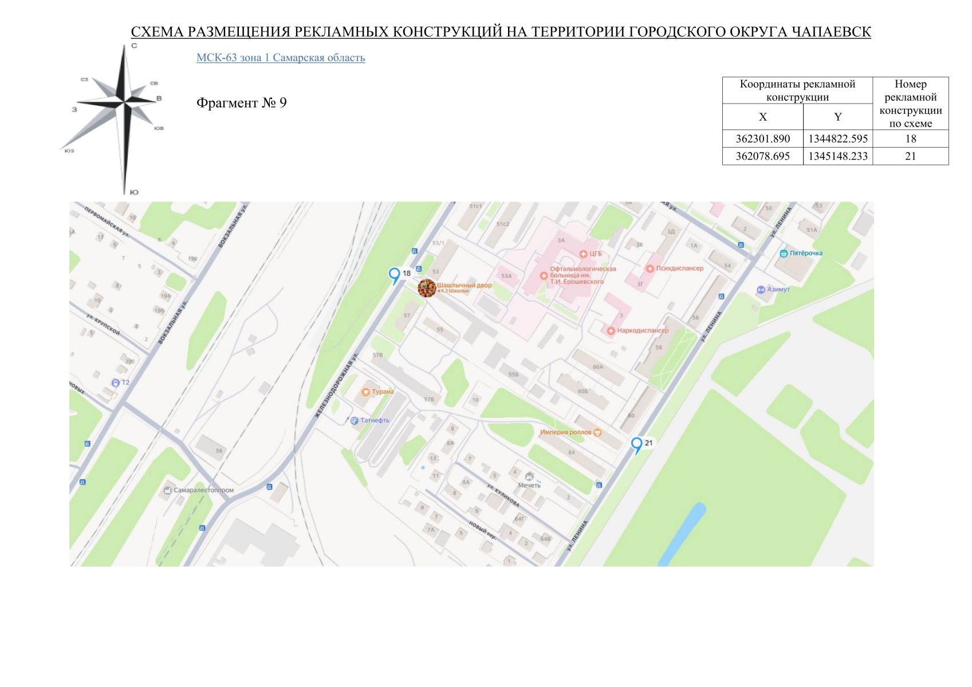Click the Офтальмологическая больница label
The width and height of the screenshot is (972, 687).
click(x=583, y=275)
